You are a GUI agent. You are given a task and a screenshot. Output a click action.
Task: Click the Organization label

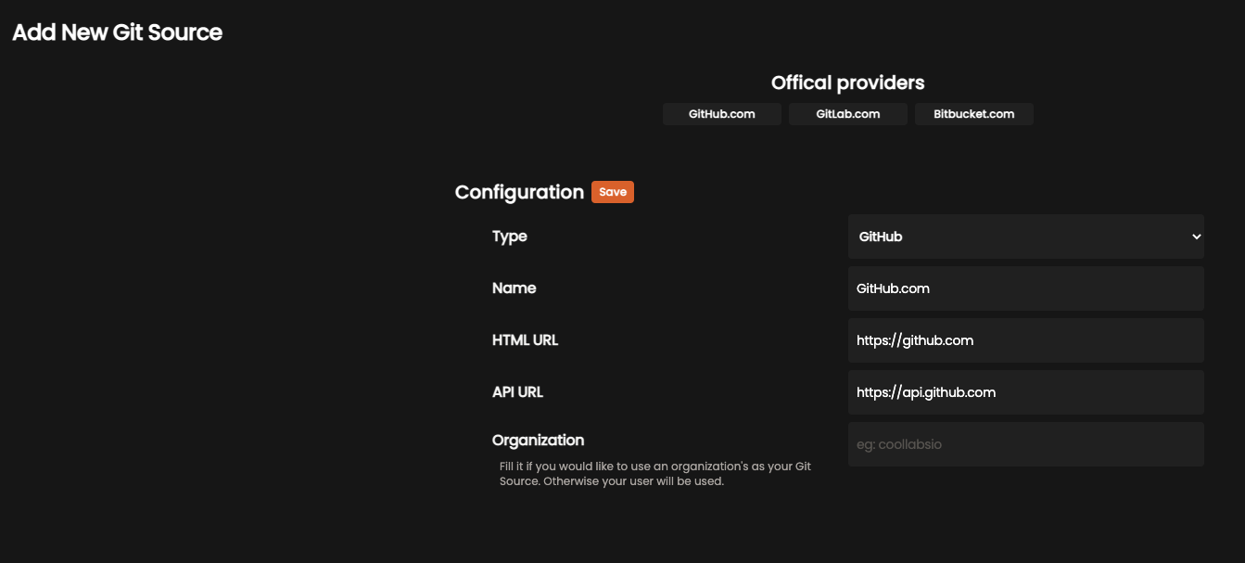tap(538, 441)
